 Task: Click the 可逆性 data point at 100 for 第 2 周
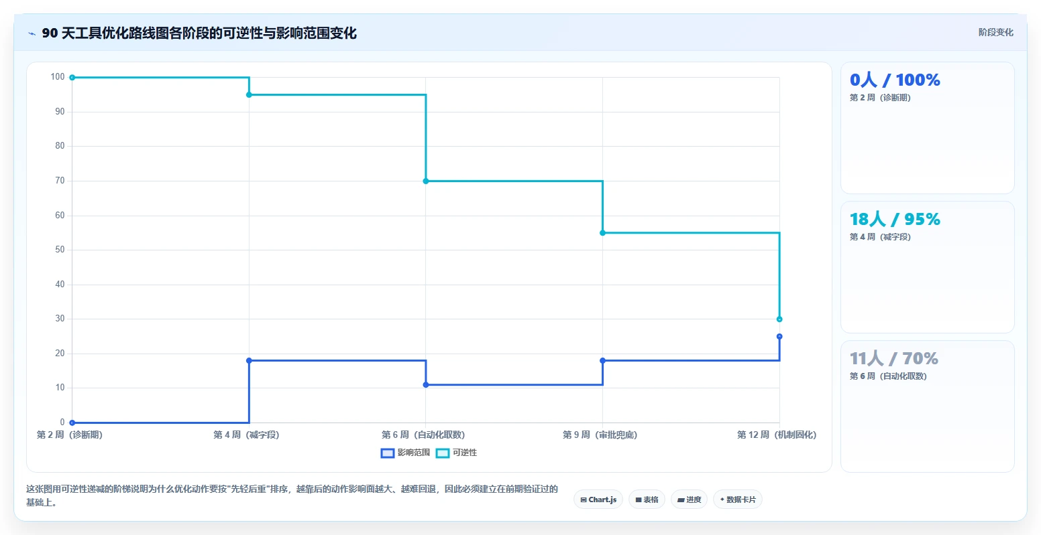[72, 78]
